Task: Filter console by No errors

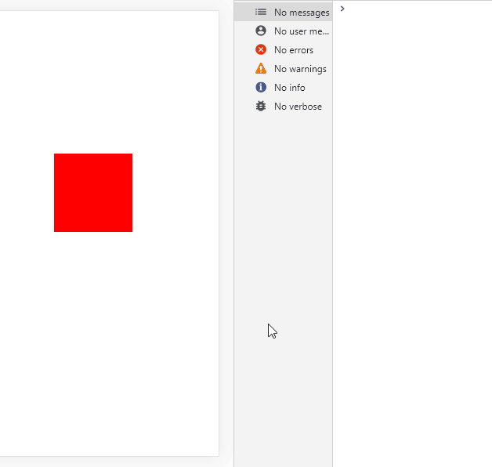Action: click(x=283, y=49)
